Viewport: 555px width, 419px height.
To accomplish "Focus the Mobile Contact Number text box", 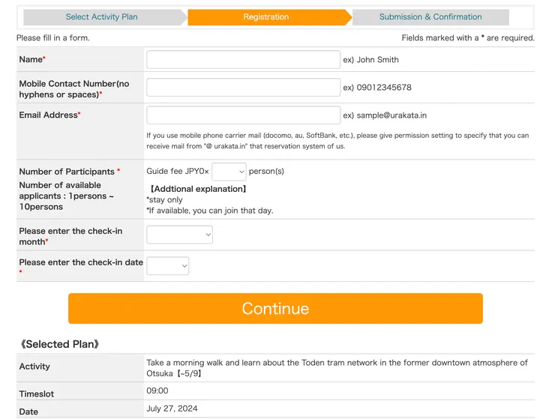I will pos(243,88).
